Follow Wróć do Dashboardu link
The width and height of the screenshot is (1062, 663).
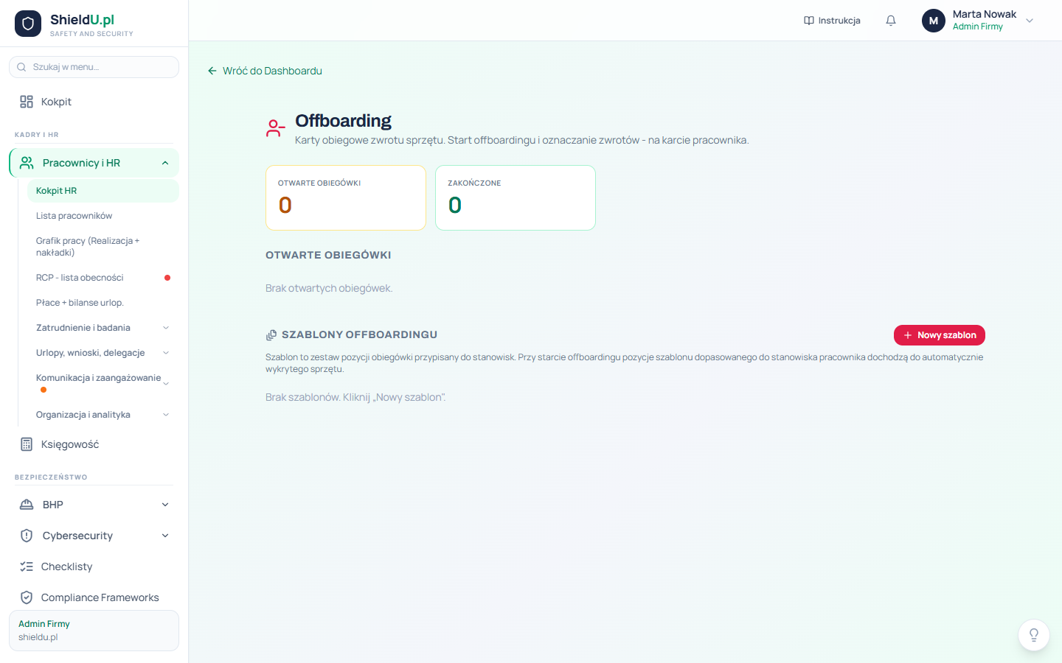pyautogui.click(x=265, y=71)
